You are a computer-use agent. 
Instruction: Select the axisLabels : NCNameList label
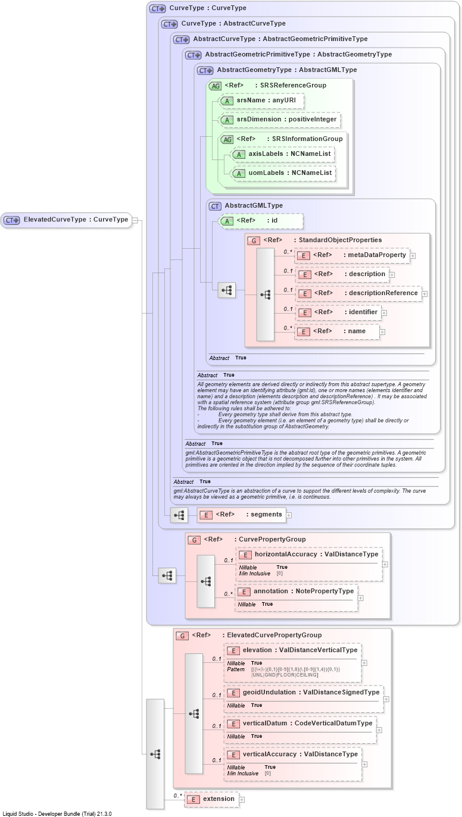[x=290, y=154]
